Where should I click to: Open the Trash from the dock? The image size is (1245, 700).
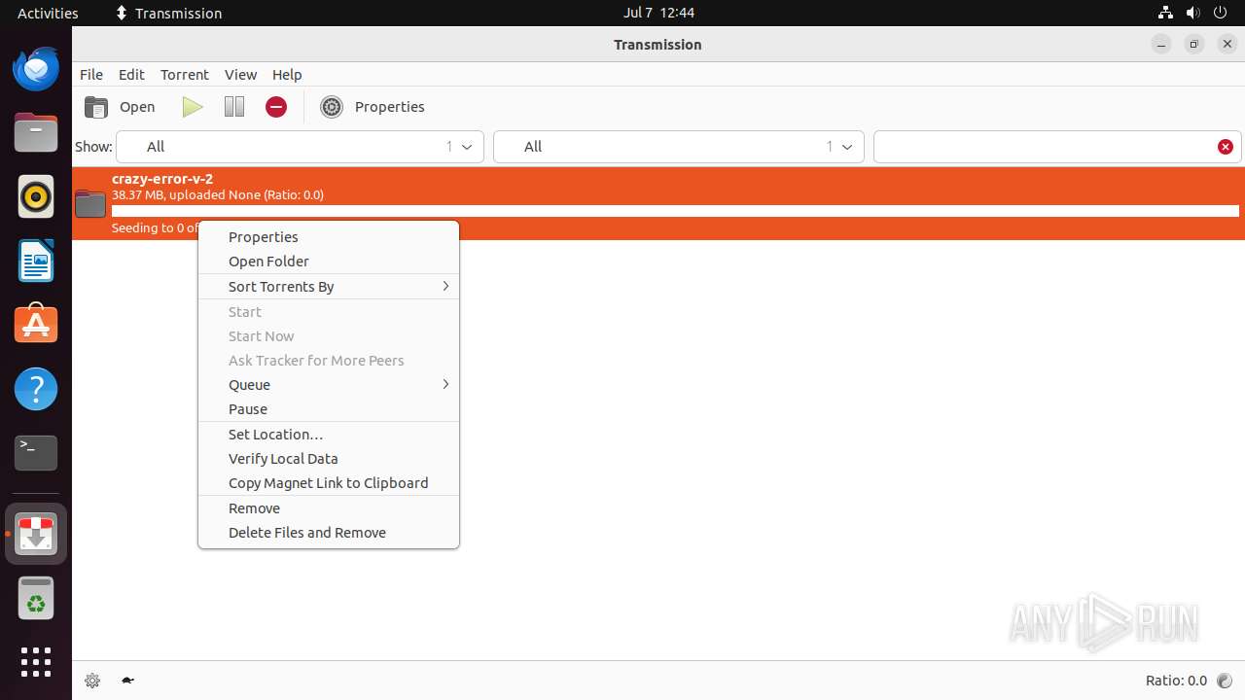(36, 598)
